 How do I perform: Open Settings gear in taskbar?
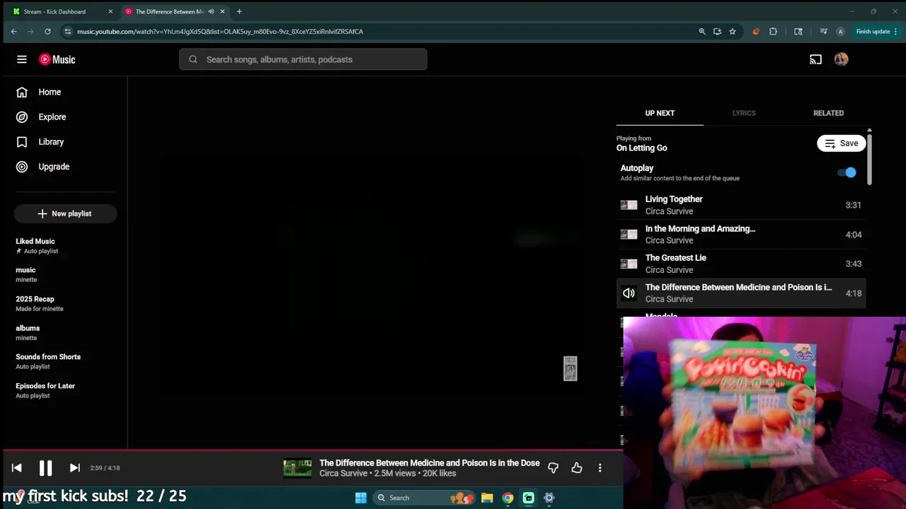click(549, 498)
